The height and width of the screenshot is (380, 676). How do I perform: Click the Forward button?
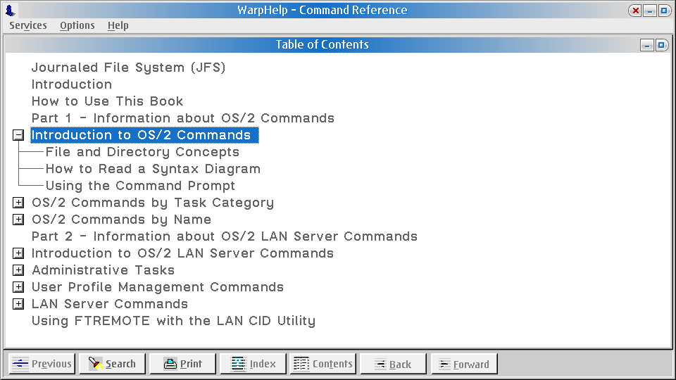tap(464, 364)
